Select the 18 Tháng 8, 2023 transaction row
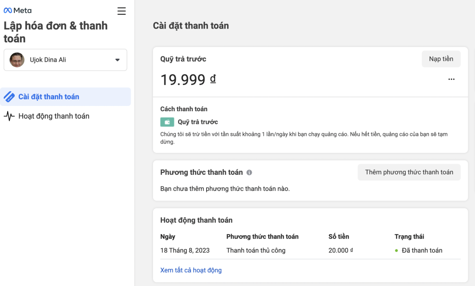This screenshot has width=475, height=286. [310, 250]
